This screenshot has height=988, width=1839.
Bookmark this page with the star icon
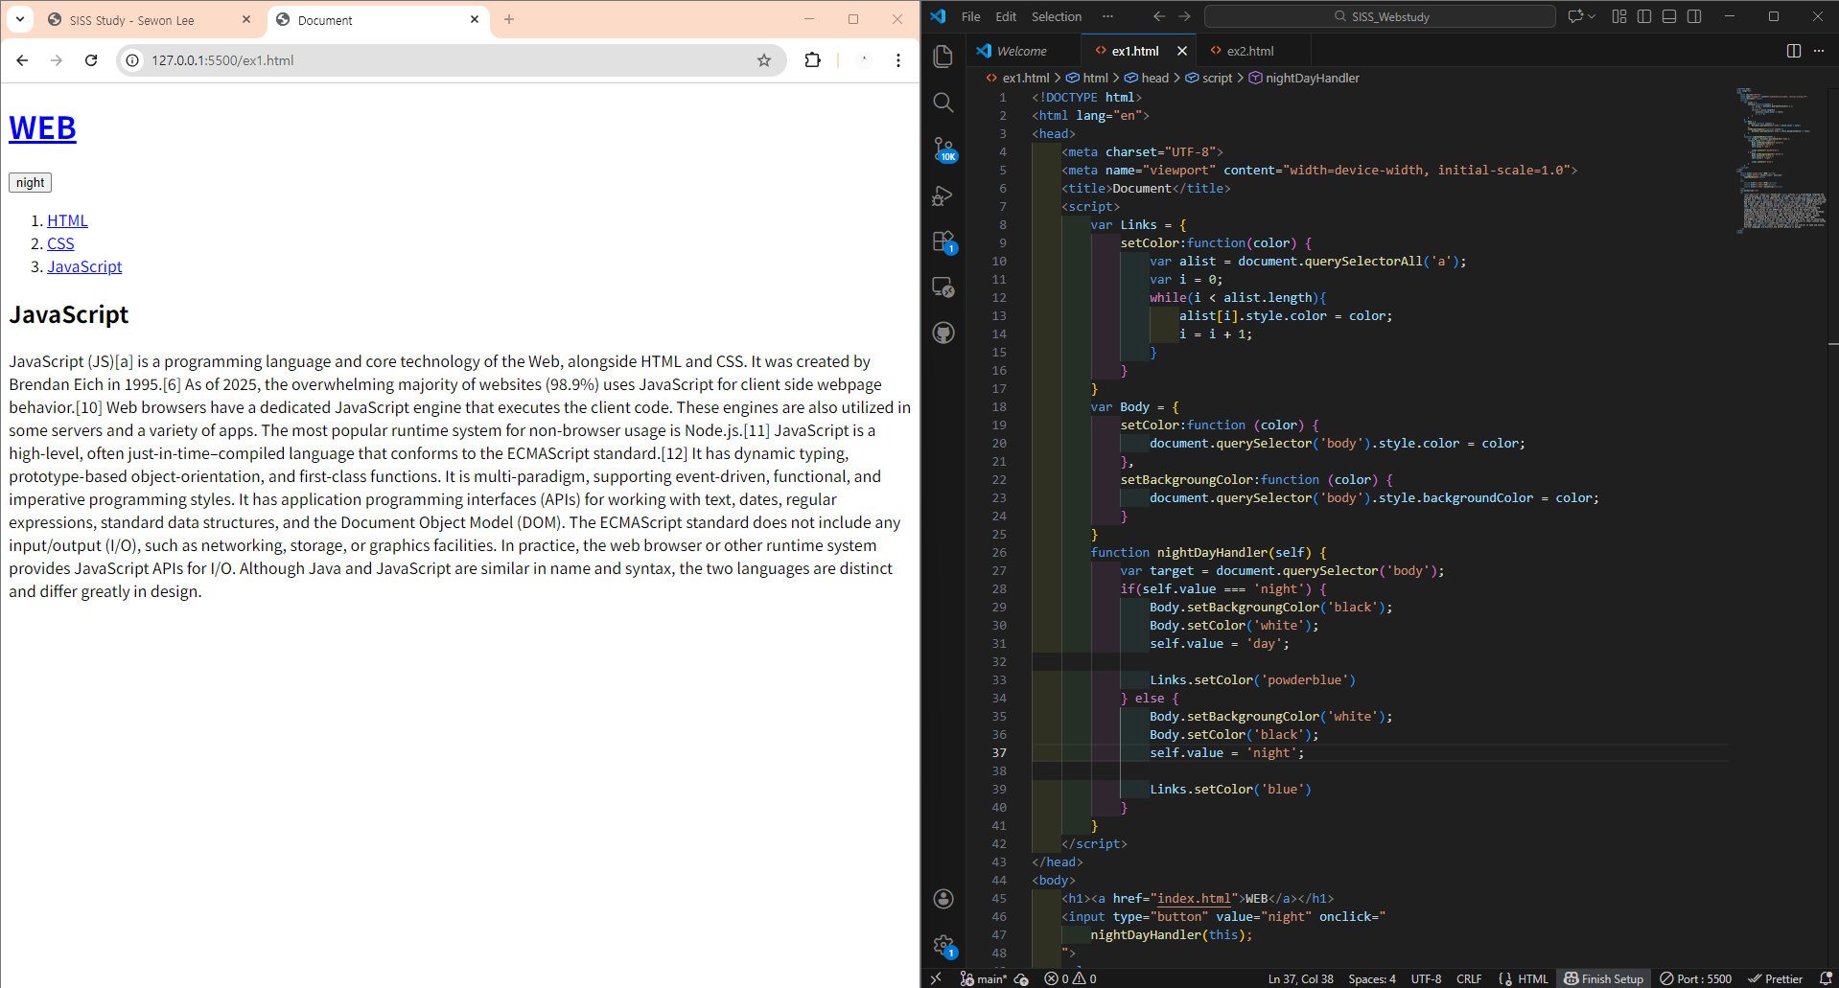(764, 60)
